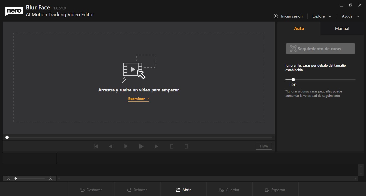Open the Explore dropdown menu
The height and width of the screenshot is (196, 366).
[322, 16]
